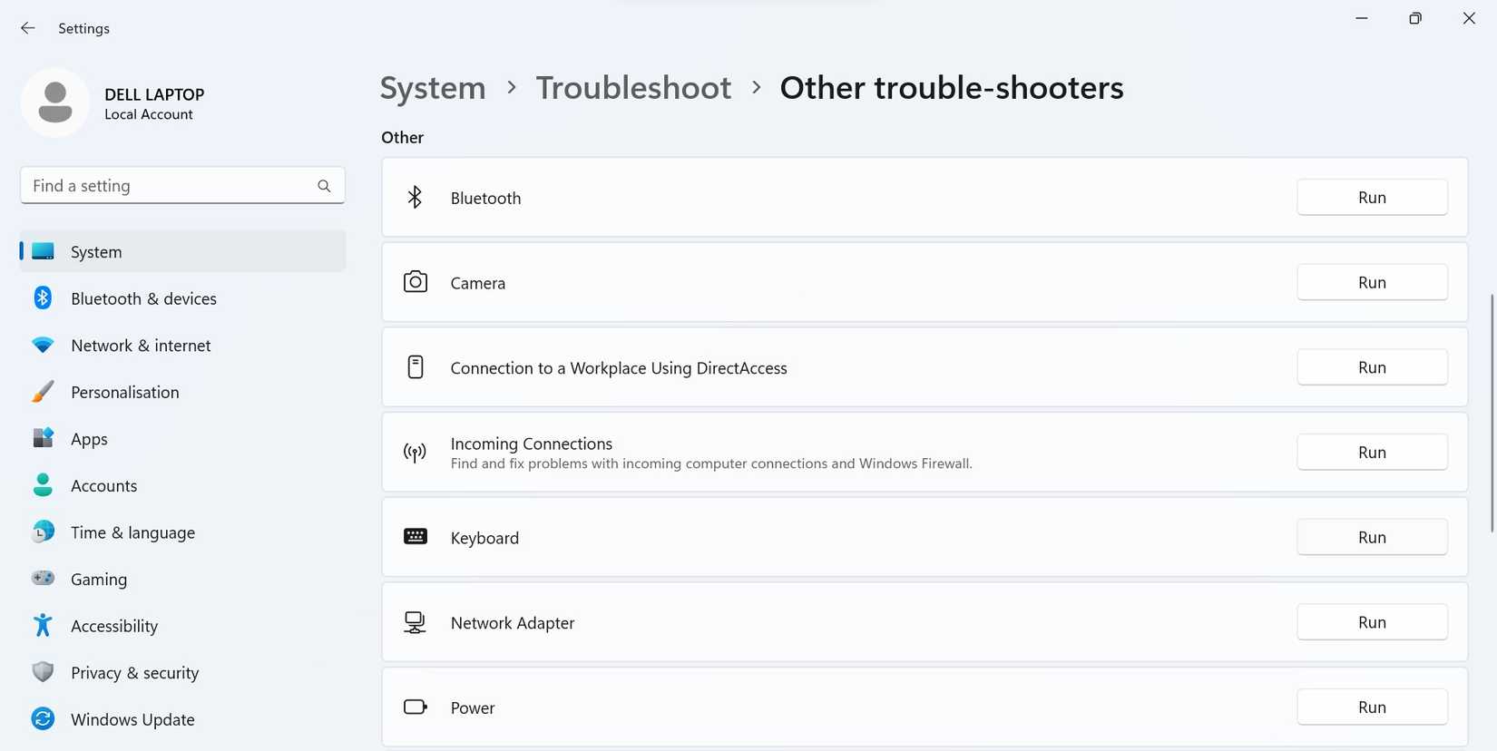The height and width of the screenshot is (751, 1497).
Task: Select Time & language in sidebar
Action: click(x=132, y=532)
